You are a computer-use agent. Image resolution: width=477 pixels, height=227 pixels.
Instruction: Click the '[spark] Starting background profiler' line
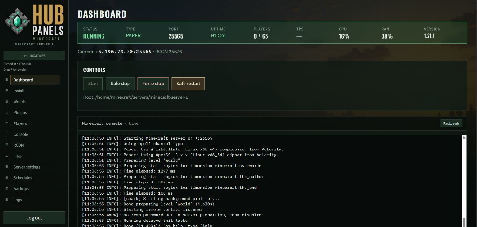click(x=150, y=199)
